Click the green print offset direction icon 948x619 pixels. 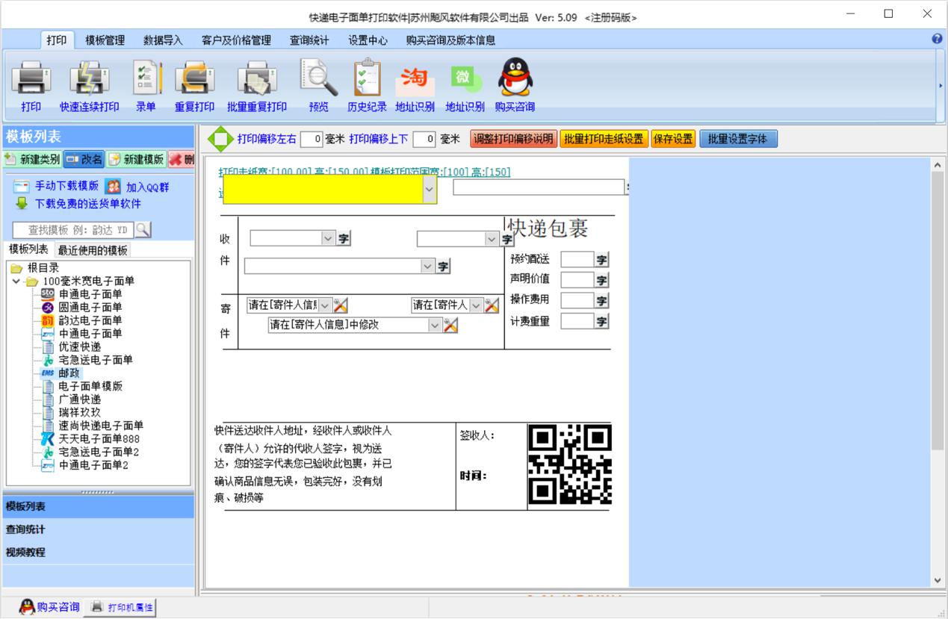[x=220, y=139]
